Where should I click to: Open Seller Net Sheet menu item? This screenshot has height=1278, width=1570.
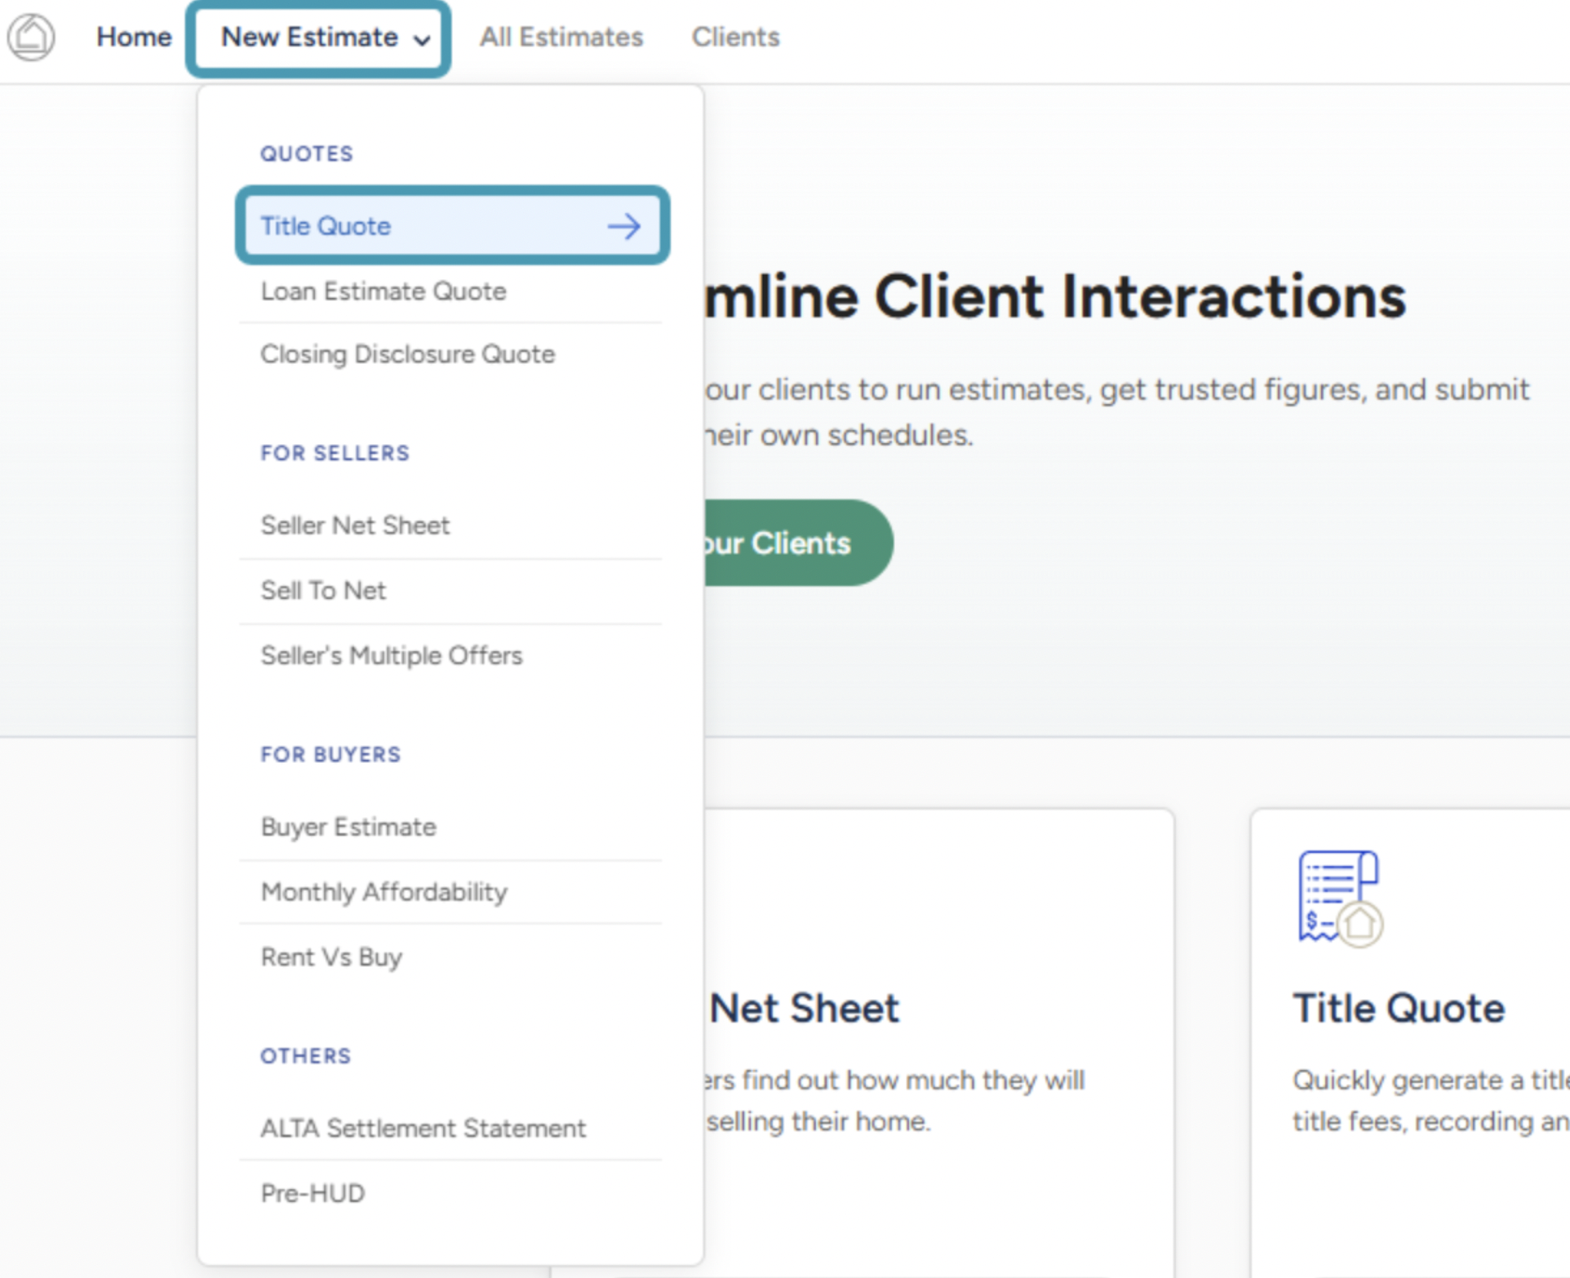(x=355, y=526)
